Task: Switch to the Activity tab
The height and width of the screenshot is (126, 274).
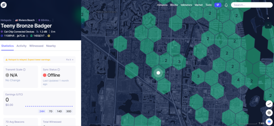Action: pyautogui.click(x=22, y=46)
